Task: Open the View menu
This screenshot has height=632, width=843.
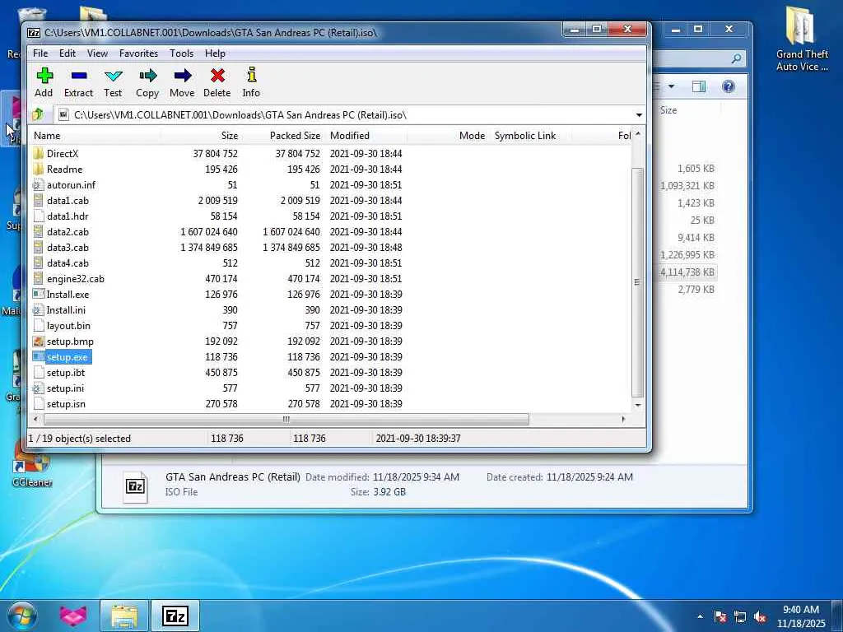Action: (97, 53)
